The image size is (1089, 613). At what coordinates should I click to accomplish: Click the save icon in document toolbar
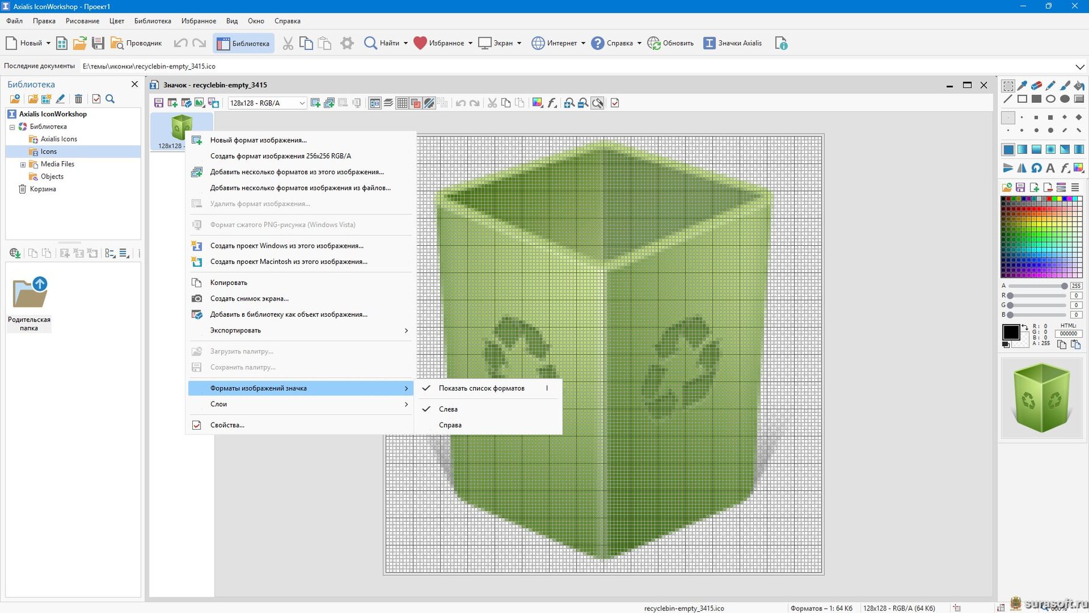tap(159, 103)
